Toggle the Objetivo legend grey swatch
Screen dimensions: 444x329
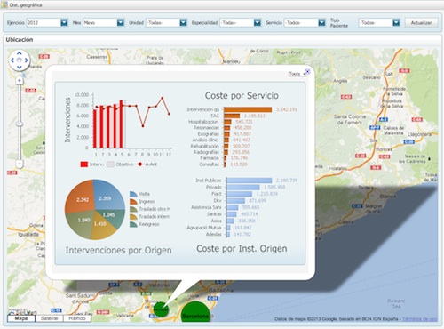tap(110, 164)
